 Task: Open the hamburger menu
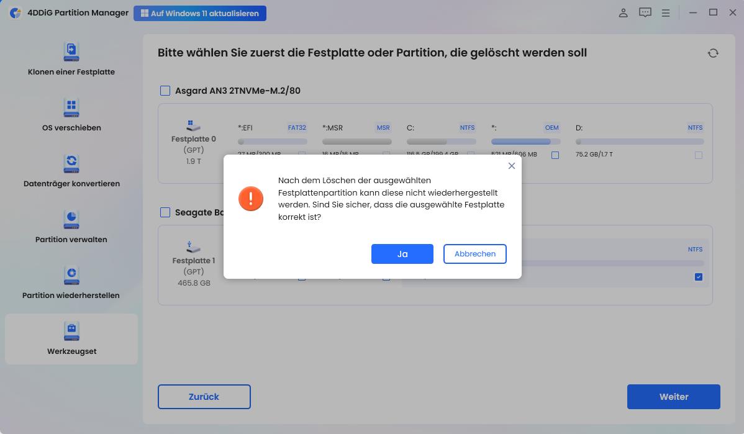point(665,12)
